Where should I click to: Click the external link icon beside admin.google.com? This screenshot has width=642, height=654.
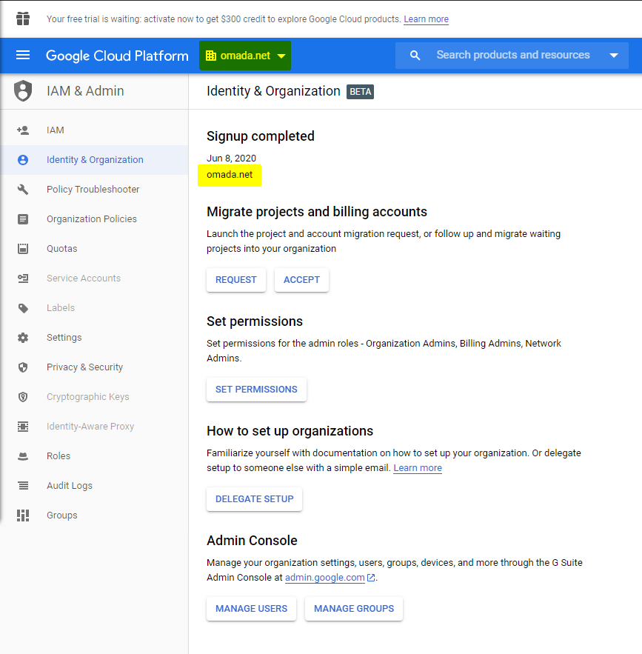click(x=370, y=578)
